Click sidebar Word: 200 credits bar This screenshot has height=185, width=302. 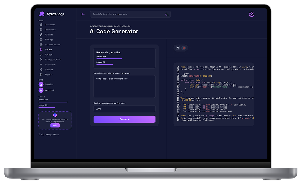click(53, 102)
